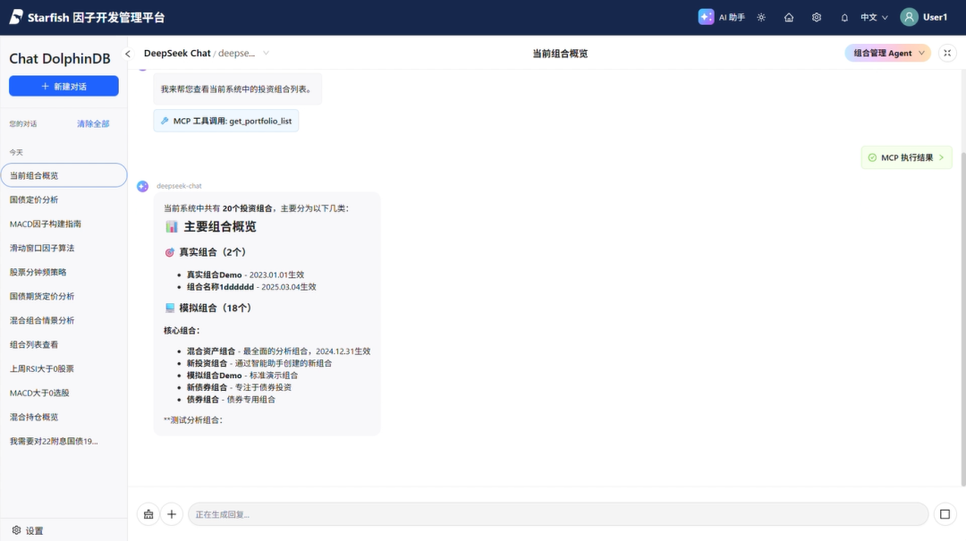Open the 滑动窗口因子算法 conversation
Image resolution: width=966 pixels, height=541 pixels.
(64, 248)
